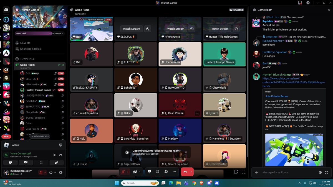Add an attachment with the plus icon

[256, 172]
